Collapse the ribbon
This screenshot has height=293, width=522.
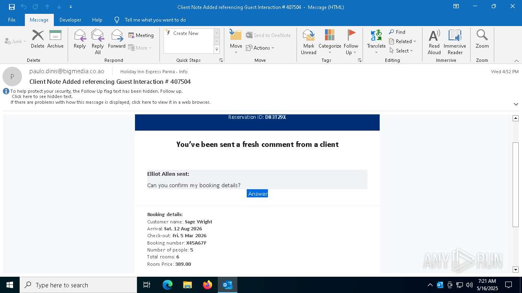tap(516, 61)
